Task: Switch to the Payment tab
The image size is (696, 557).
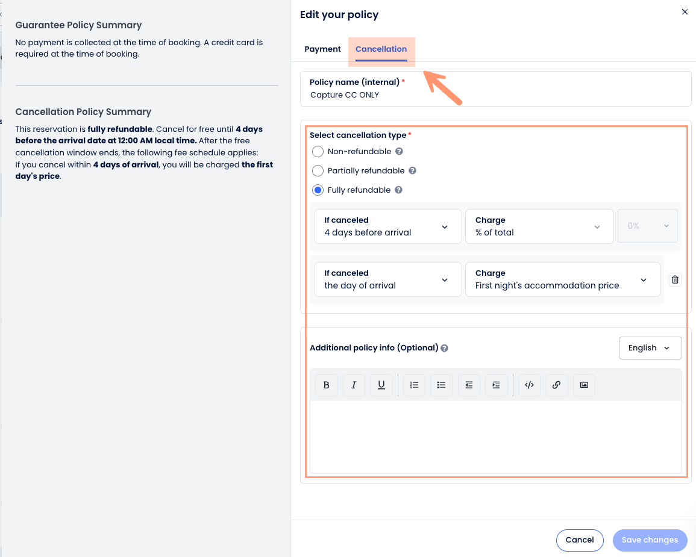Action: [322, 49]
